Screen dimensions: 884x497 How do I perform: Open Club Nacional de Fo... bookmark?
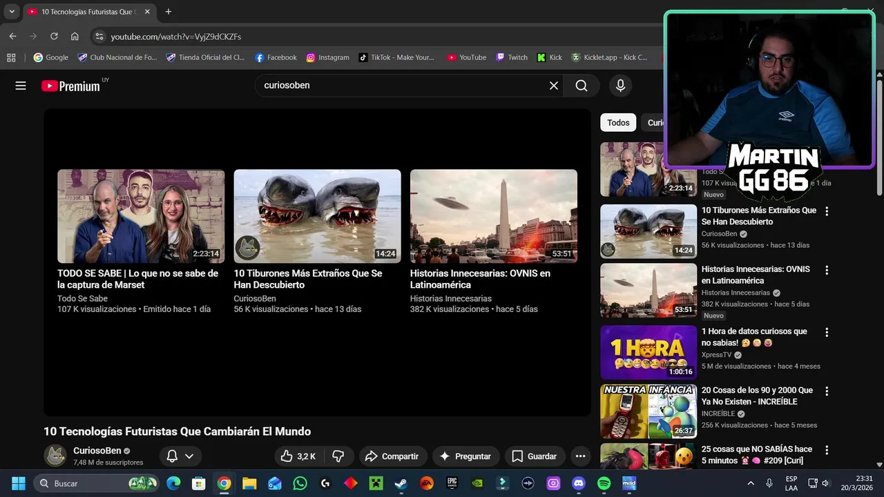(117, 57)
